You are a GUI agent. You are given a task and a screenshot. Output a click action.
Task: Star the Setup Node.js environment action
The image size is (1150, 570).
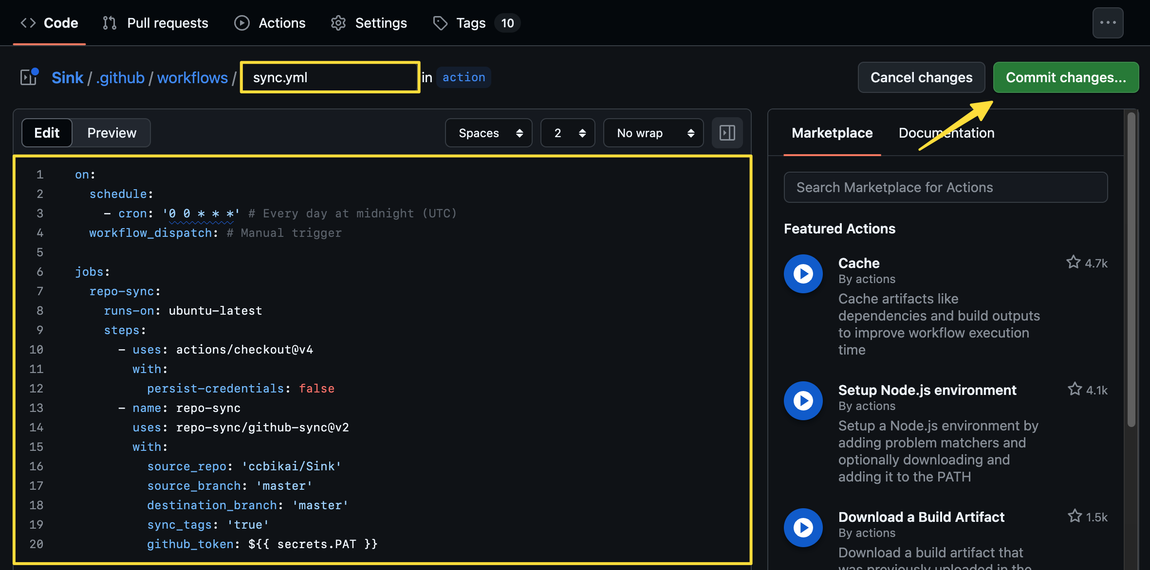tap(1074, 390)
